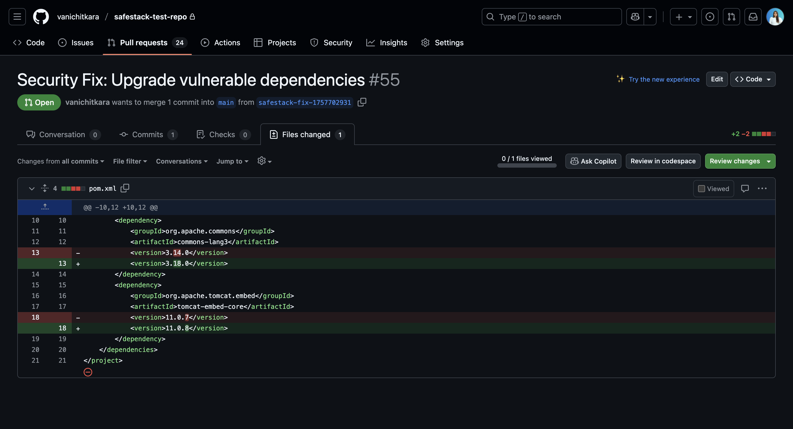Collapse the pom.xml diff
The height and width of the screenshot is (429, 793).
[31, 189]
